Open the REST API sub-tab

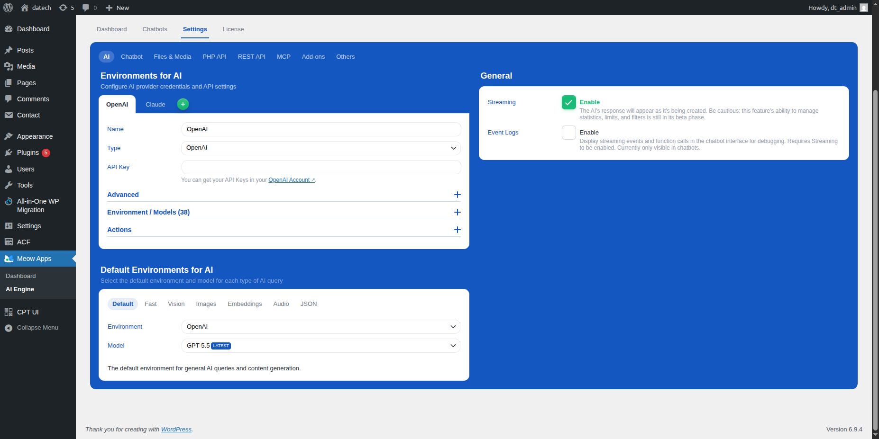(x=252, y=57)
